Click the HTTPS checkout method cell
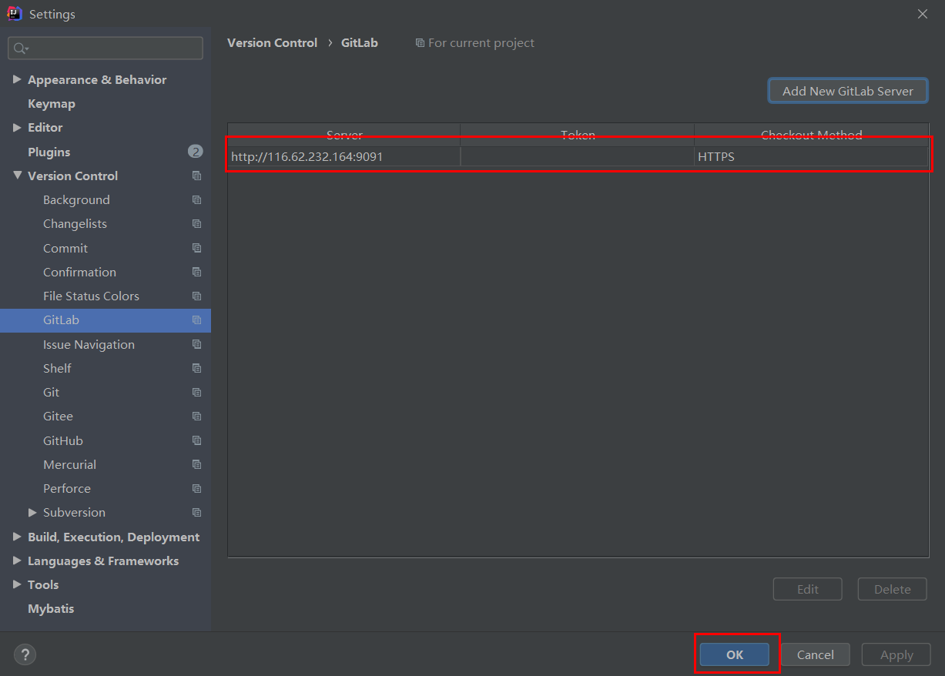Viewport: 945px width, 676px height. (811, 156)
